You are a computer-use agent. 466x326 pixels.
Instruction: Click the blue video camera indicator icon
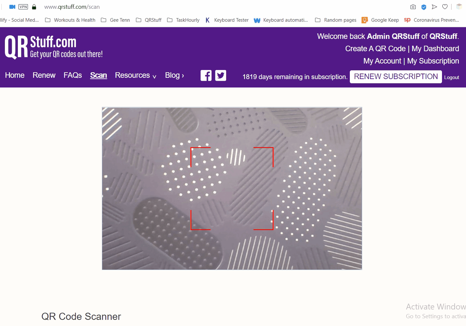click(x=12, y=7)
